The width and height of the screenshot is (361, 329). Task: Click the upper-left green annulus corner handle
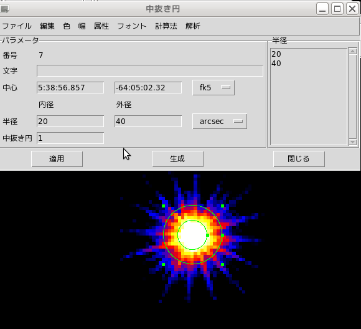click(164, 206)
